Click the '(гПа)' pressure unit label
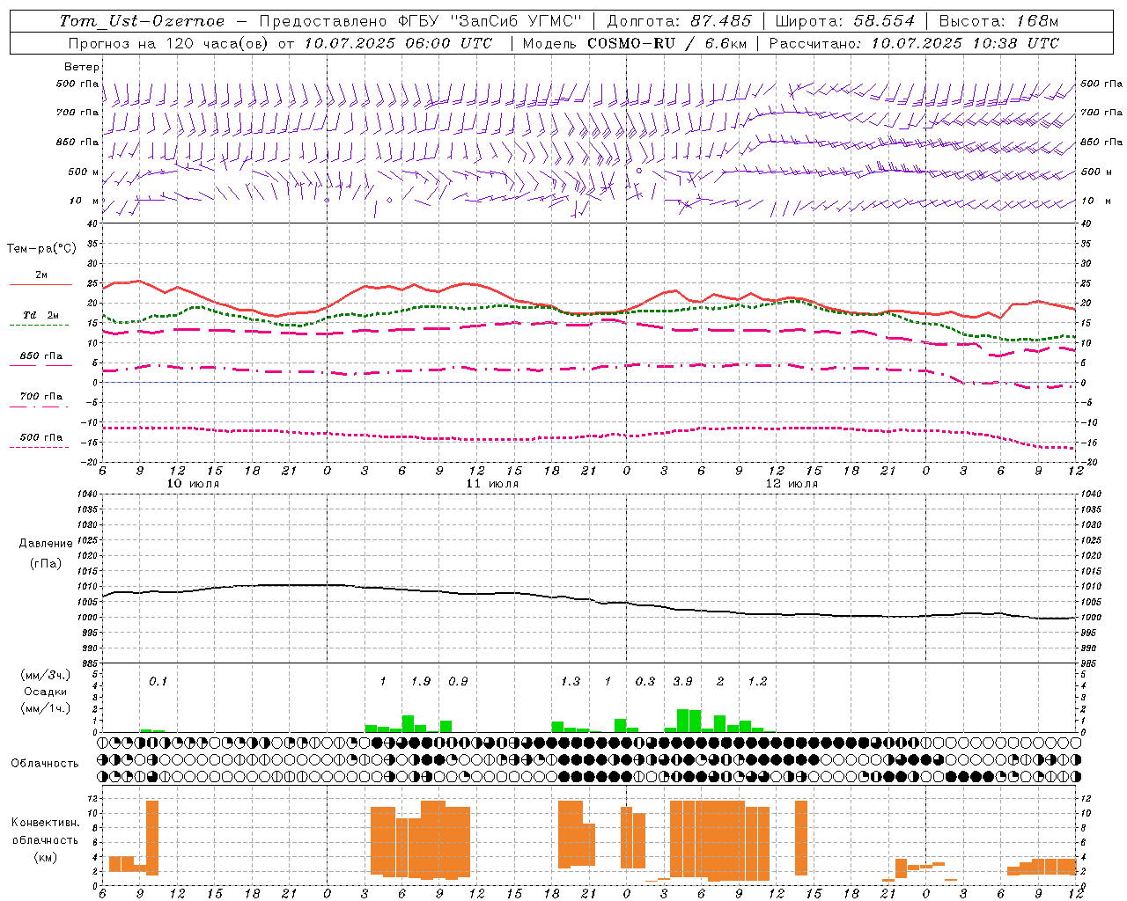The image size is (1127, 901). 46,564
